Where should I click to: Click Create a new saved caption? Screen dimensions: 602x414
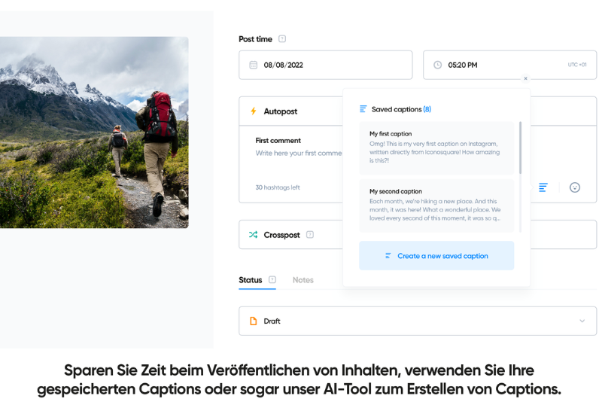coord(436,256)
